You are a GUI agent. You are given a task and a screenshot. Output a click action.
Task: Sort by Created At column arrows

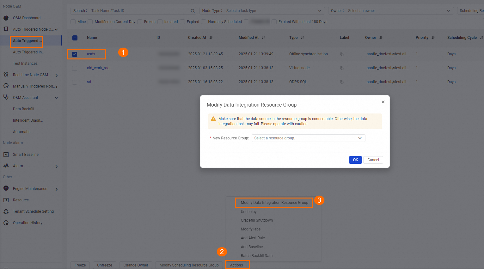click(211, 38)
